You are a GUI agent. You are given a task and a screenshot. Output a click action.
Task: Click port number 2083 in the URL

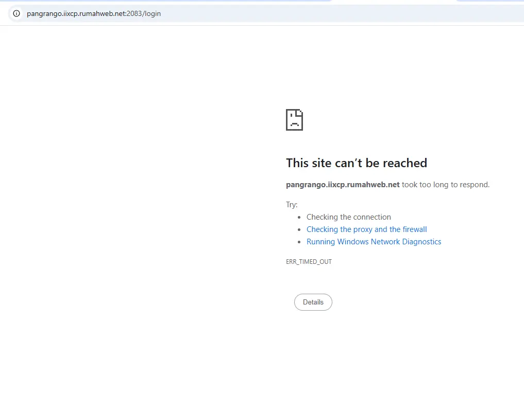coord(134,14)
